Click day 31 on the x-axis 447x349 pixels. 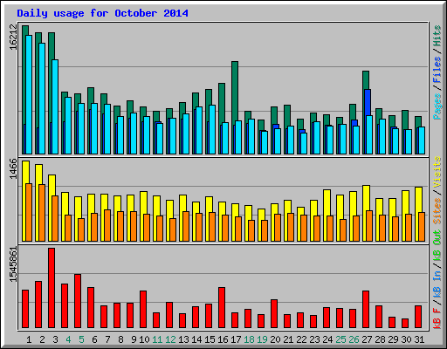[x=419, y=339]
